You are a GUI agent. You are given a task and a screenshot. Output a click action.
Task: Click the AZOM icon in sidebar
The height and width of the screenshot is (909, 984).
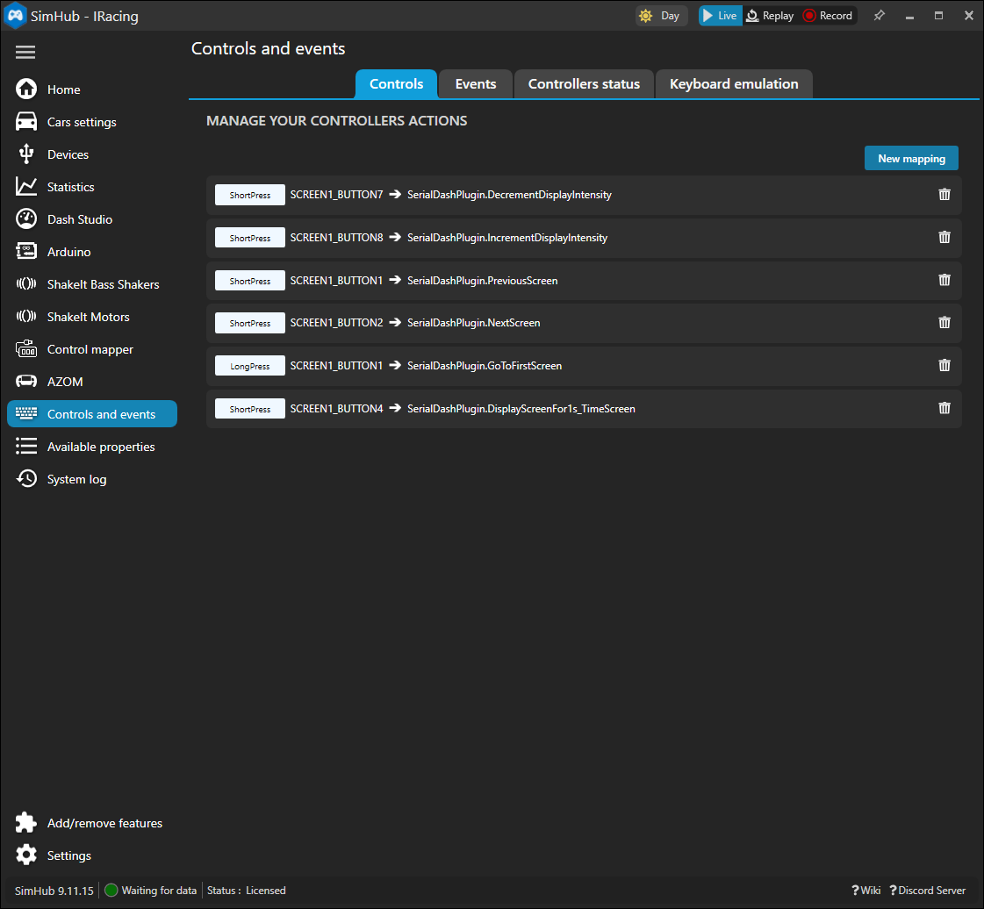26,382
